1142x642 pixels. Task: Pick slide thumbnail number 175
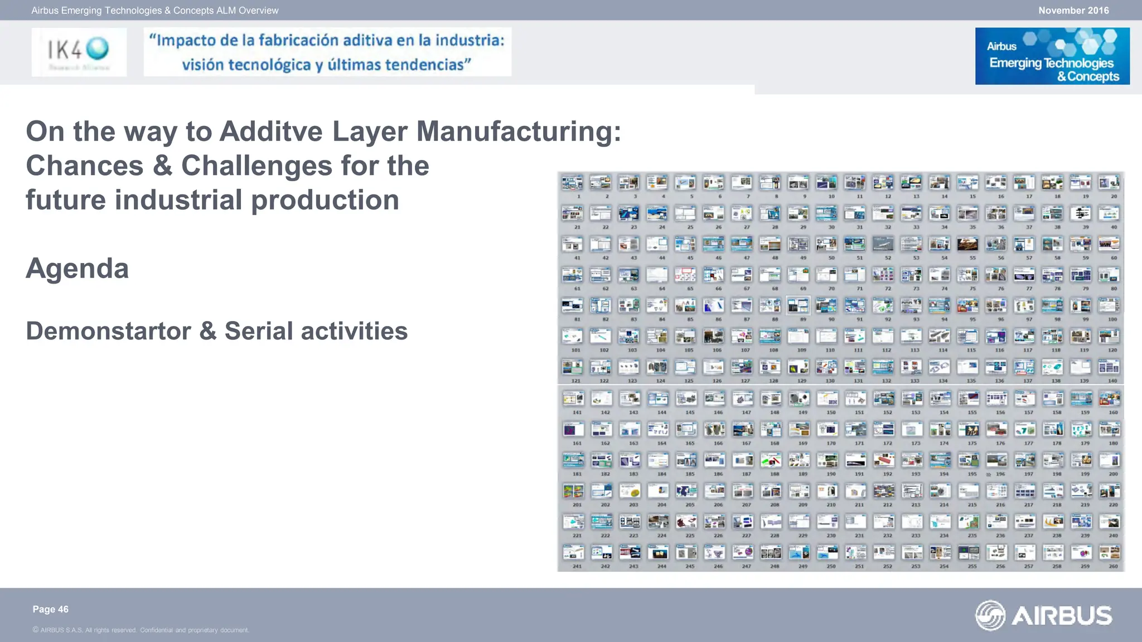(x=969, y=429)
